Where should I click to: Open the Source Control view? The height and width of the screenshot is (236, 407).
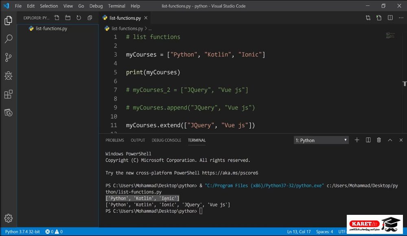coord(8,57)
